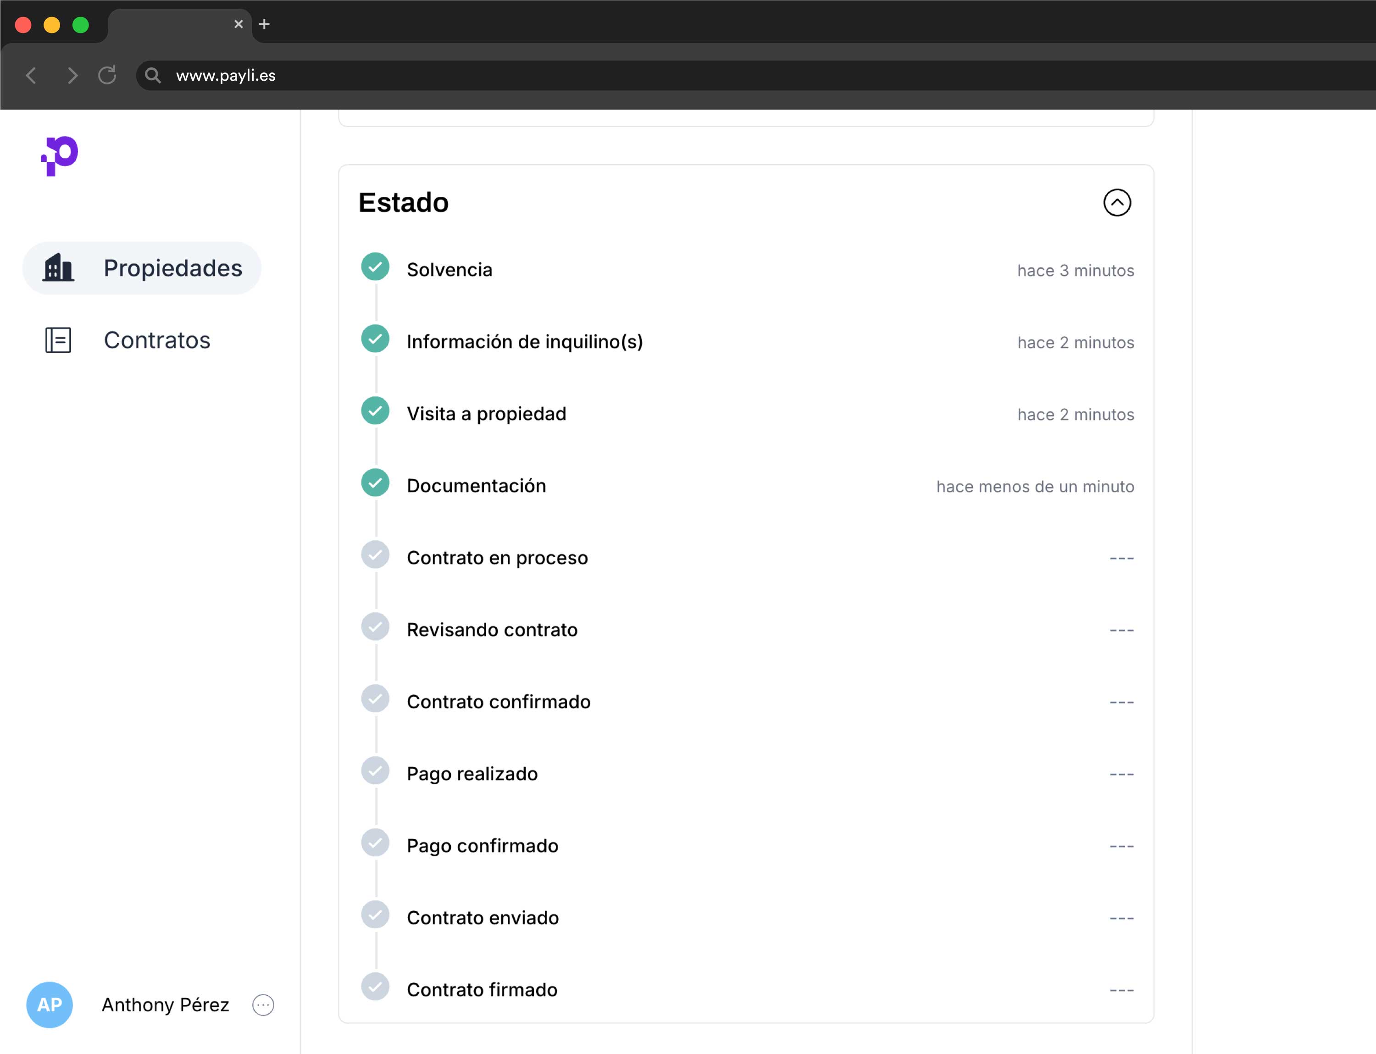
Task: Click the Contrato en proceso pending checkmark
Action: point(375,555)
